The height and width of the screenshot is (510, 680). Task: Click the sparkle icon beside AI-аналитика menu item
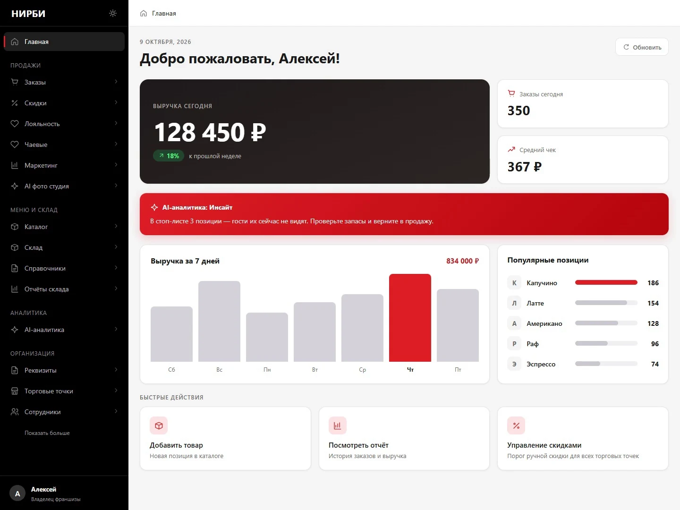(x=15, y=330)
